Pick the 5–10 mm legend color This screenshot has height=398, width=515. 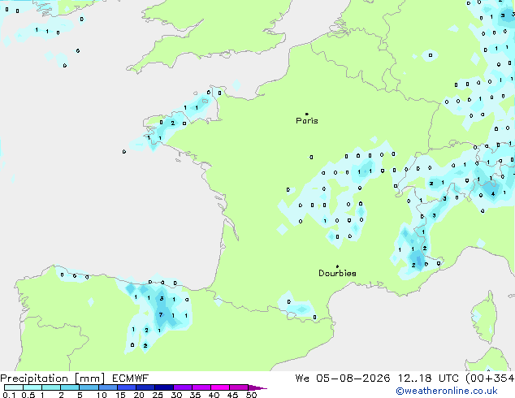(x=89, y=387)
